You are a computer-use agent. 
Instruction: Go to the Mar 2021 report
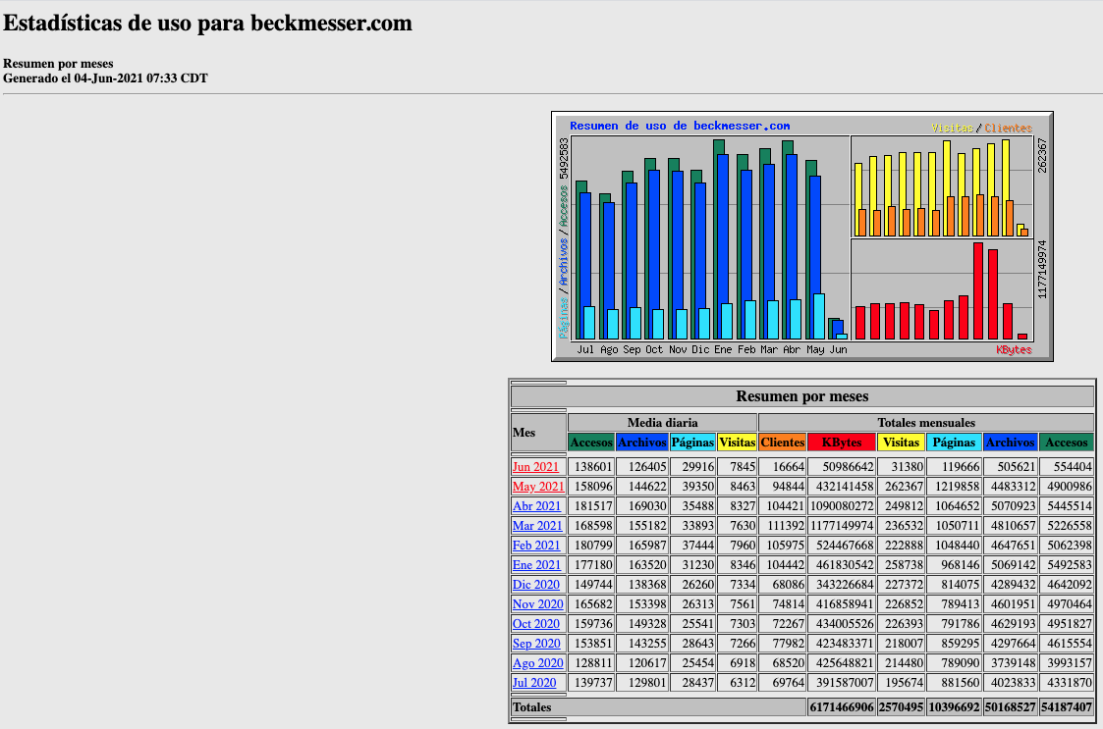(537, 526)
